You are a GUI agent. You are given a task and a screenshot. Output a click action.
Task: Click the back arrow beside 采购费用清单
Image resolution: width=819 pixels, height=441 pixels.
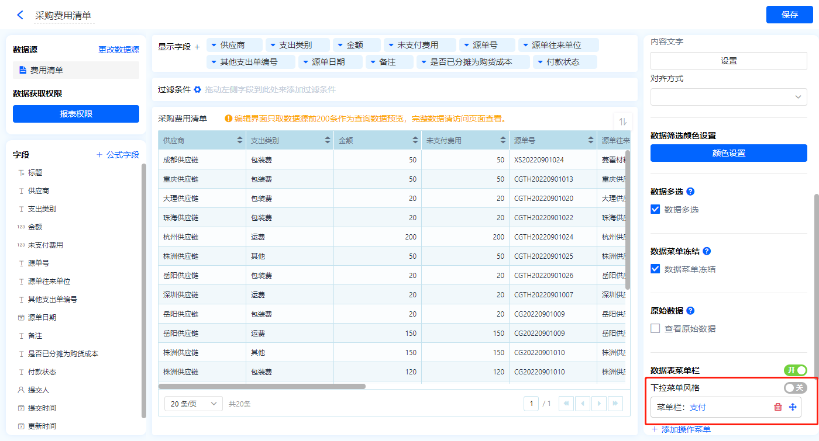(x=20, y=15)
